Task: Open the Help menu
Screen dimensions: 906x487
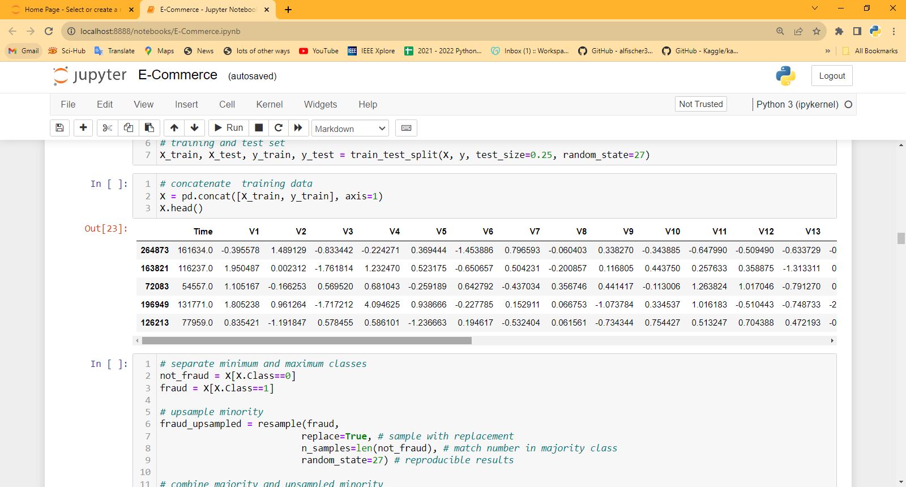Action: click(x=367, y=104)
